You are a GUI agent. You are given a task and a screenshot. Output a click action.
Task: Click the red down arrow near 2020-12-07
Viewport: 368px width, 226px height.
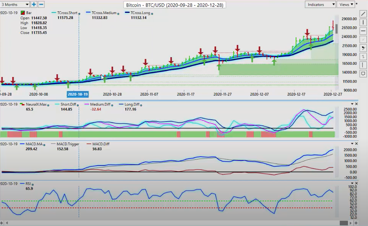(259, 50)
